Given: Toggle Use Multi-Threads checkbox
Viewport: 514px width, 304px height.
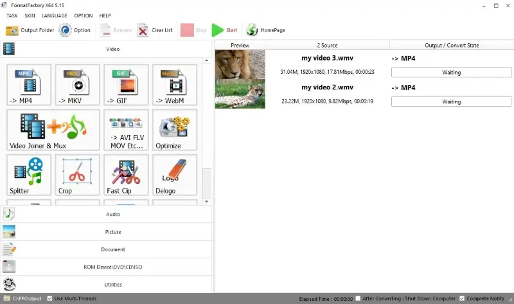Looking at the screenshot, I should (x=49, y=298).
